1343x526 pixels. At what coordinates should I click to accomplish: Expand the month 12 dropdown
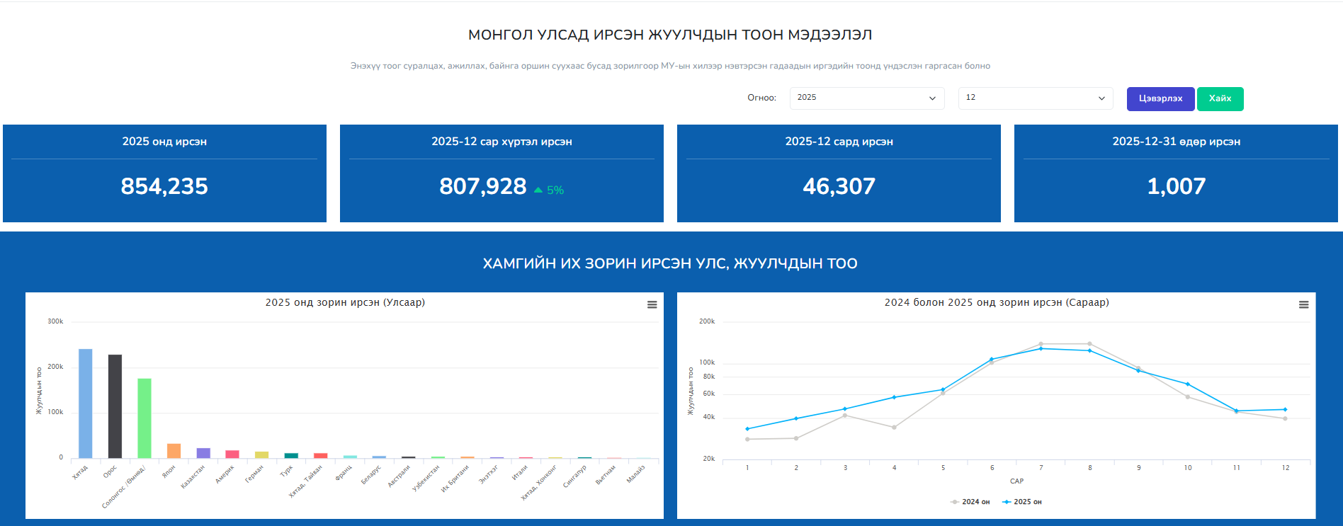tap(1036, 98)
